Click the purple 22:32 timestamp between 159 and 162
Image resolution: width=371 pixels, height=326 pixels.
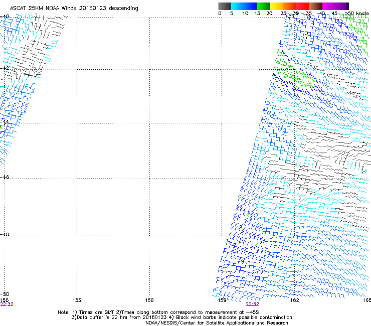click(x=252, y=304)
